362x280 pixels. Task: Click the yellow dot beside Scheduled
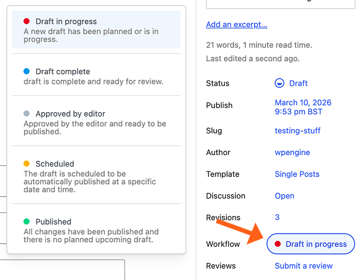tap(27, 164)
